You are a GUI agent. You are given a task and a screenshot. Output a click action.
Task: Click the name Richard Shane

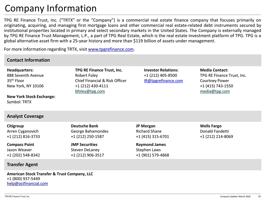tap(149, 131)
